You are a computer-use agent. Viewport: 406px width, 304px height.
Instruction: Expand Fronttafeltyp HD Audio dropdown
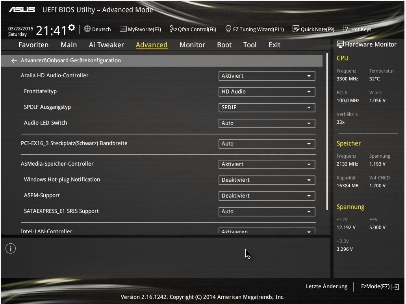267,92
